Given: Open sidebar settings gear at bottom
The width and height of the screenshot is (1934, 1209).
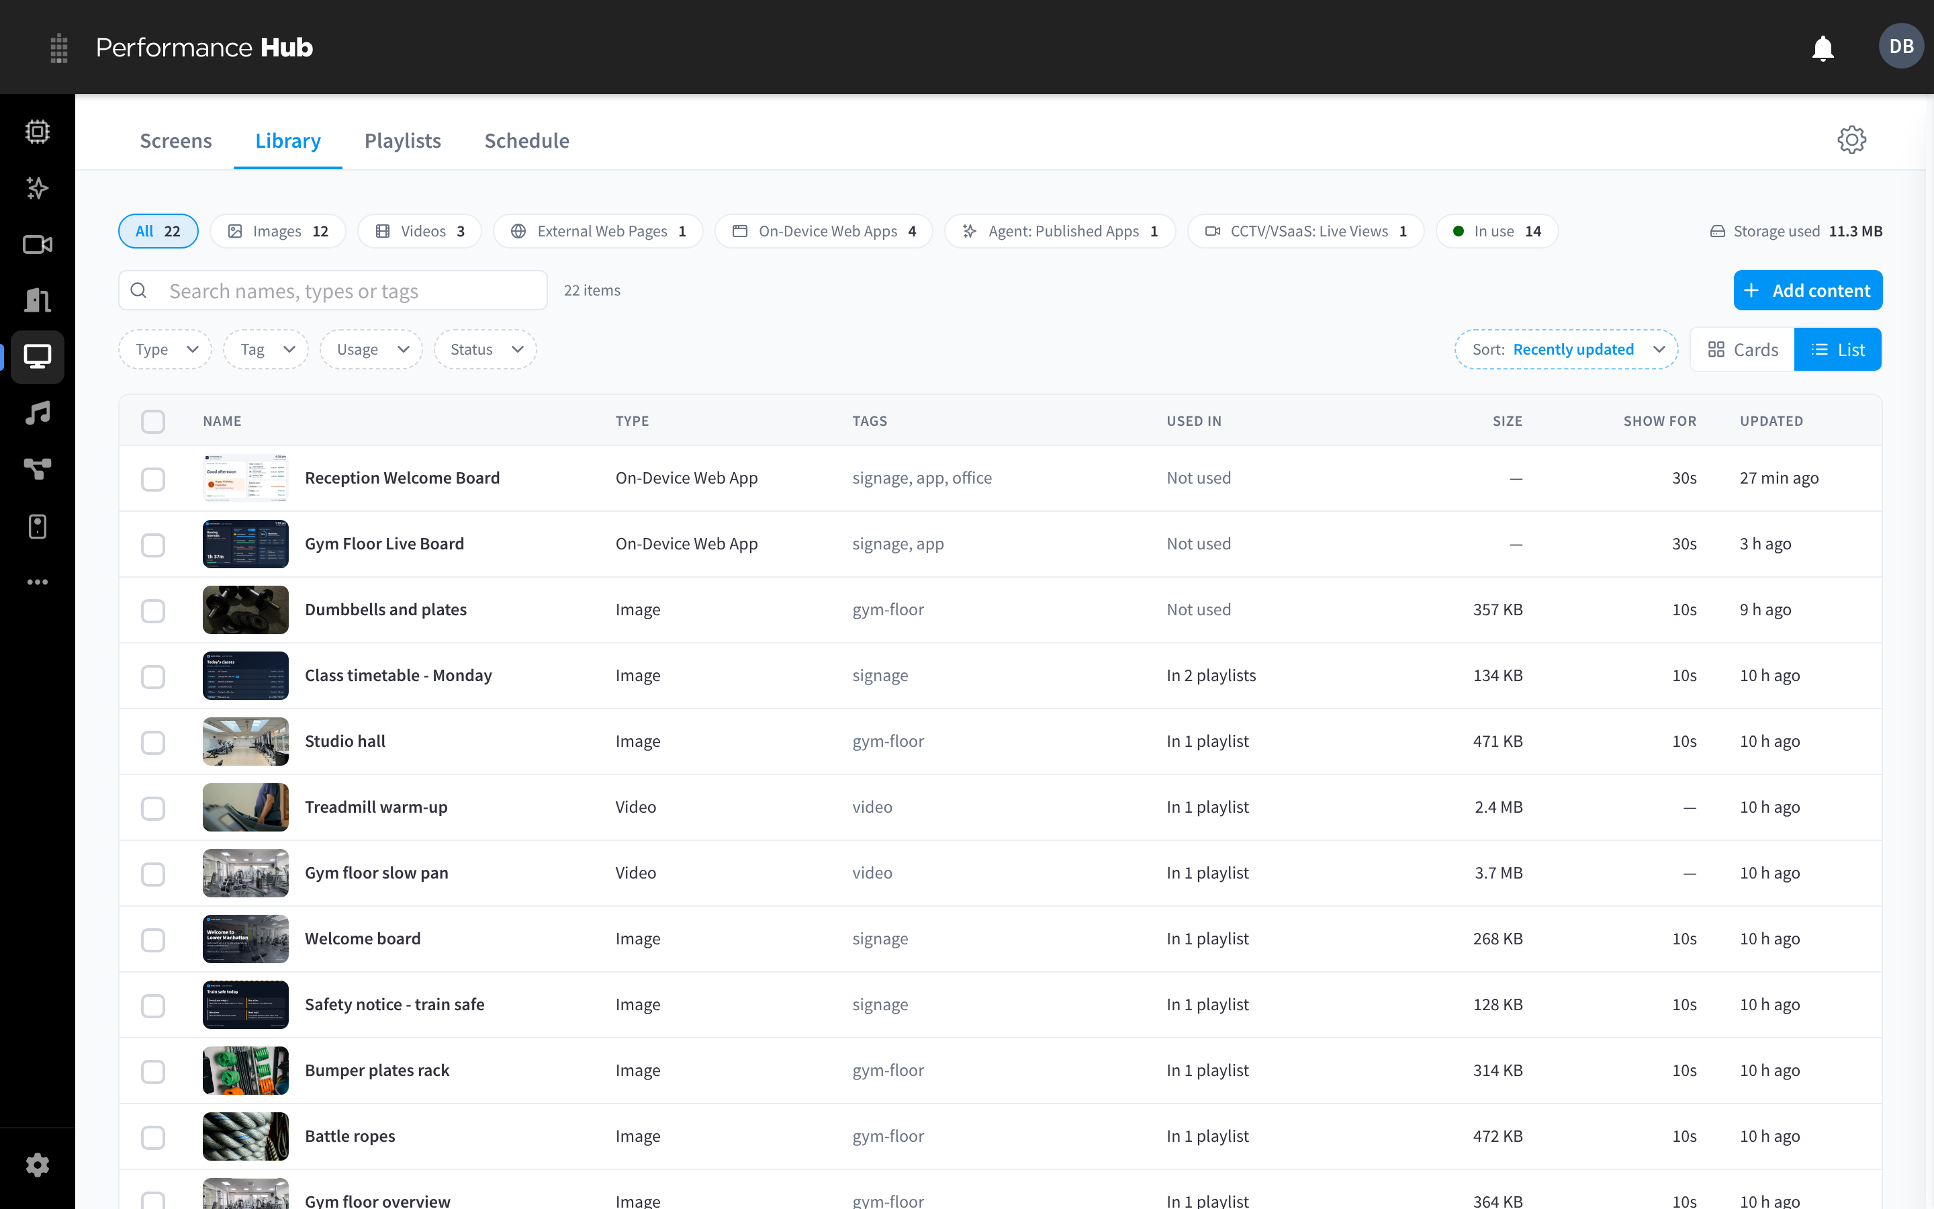Looking at the screenshot, I should 38,1165.
